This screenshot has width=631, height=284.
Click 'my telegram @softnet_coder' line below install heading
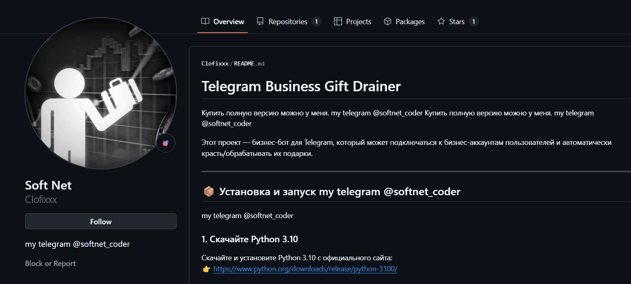(247, 216)
